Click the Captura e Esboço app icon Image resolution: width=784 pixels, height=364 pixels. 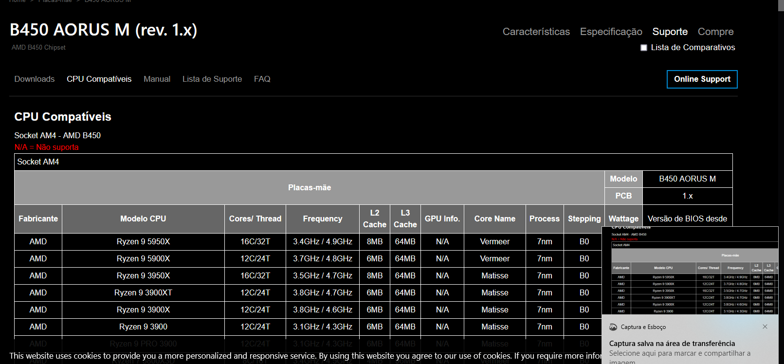coord(613,327)
